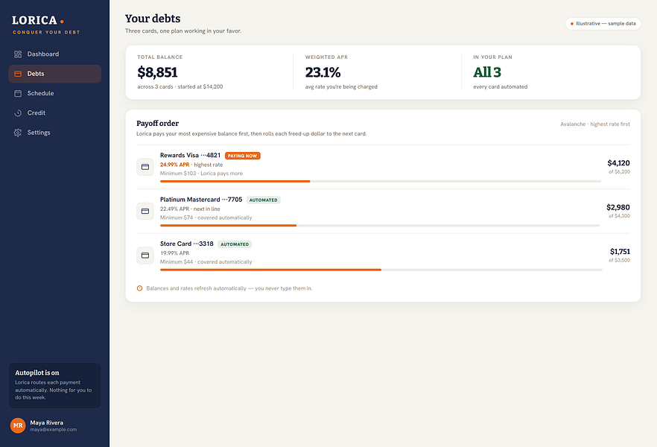Open the Credit section
Image resolution: width=657 pixels, height=447 pixels.
[x=55, y=113]
